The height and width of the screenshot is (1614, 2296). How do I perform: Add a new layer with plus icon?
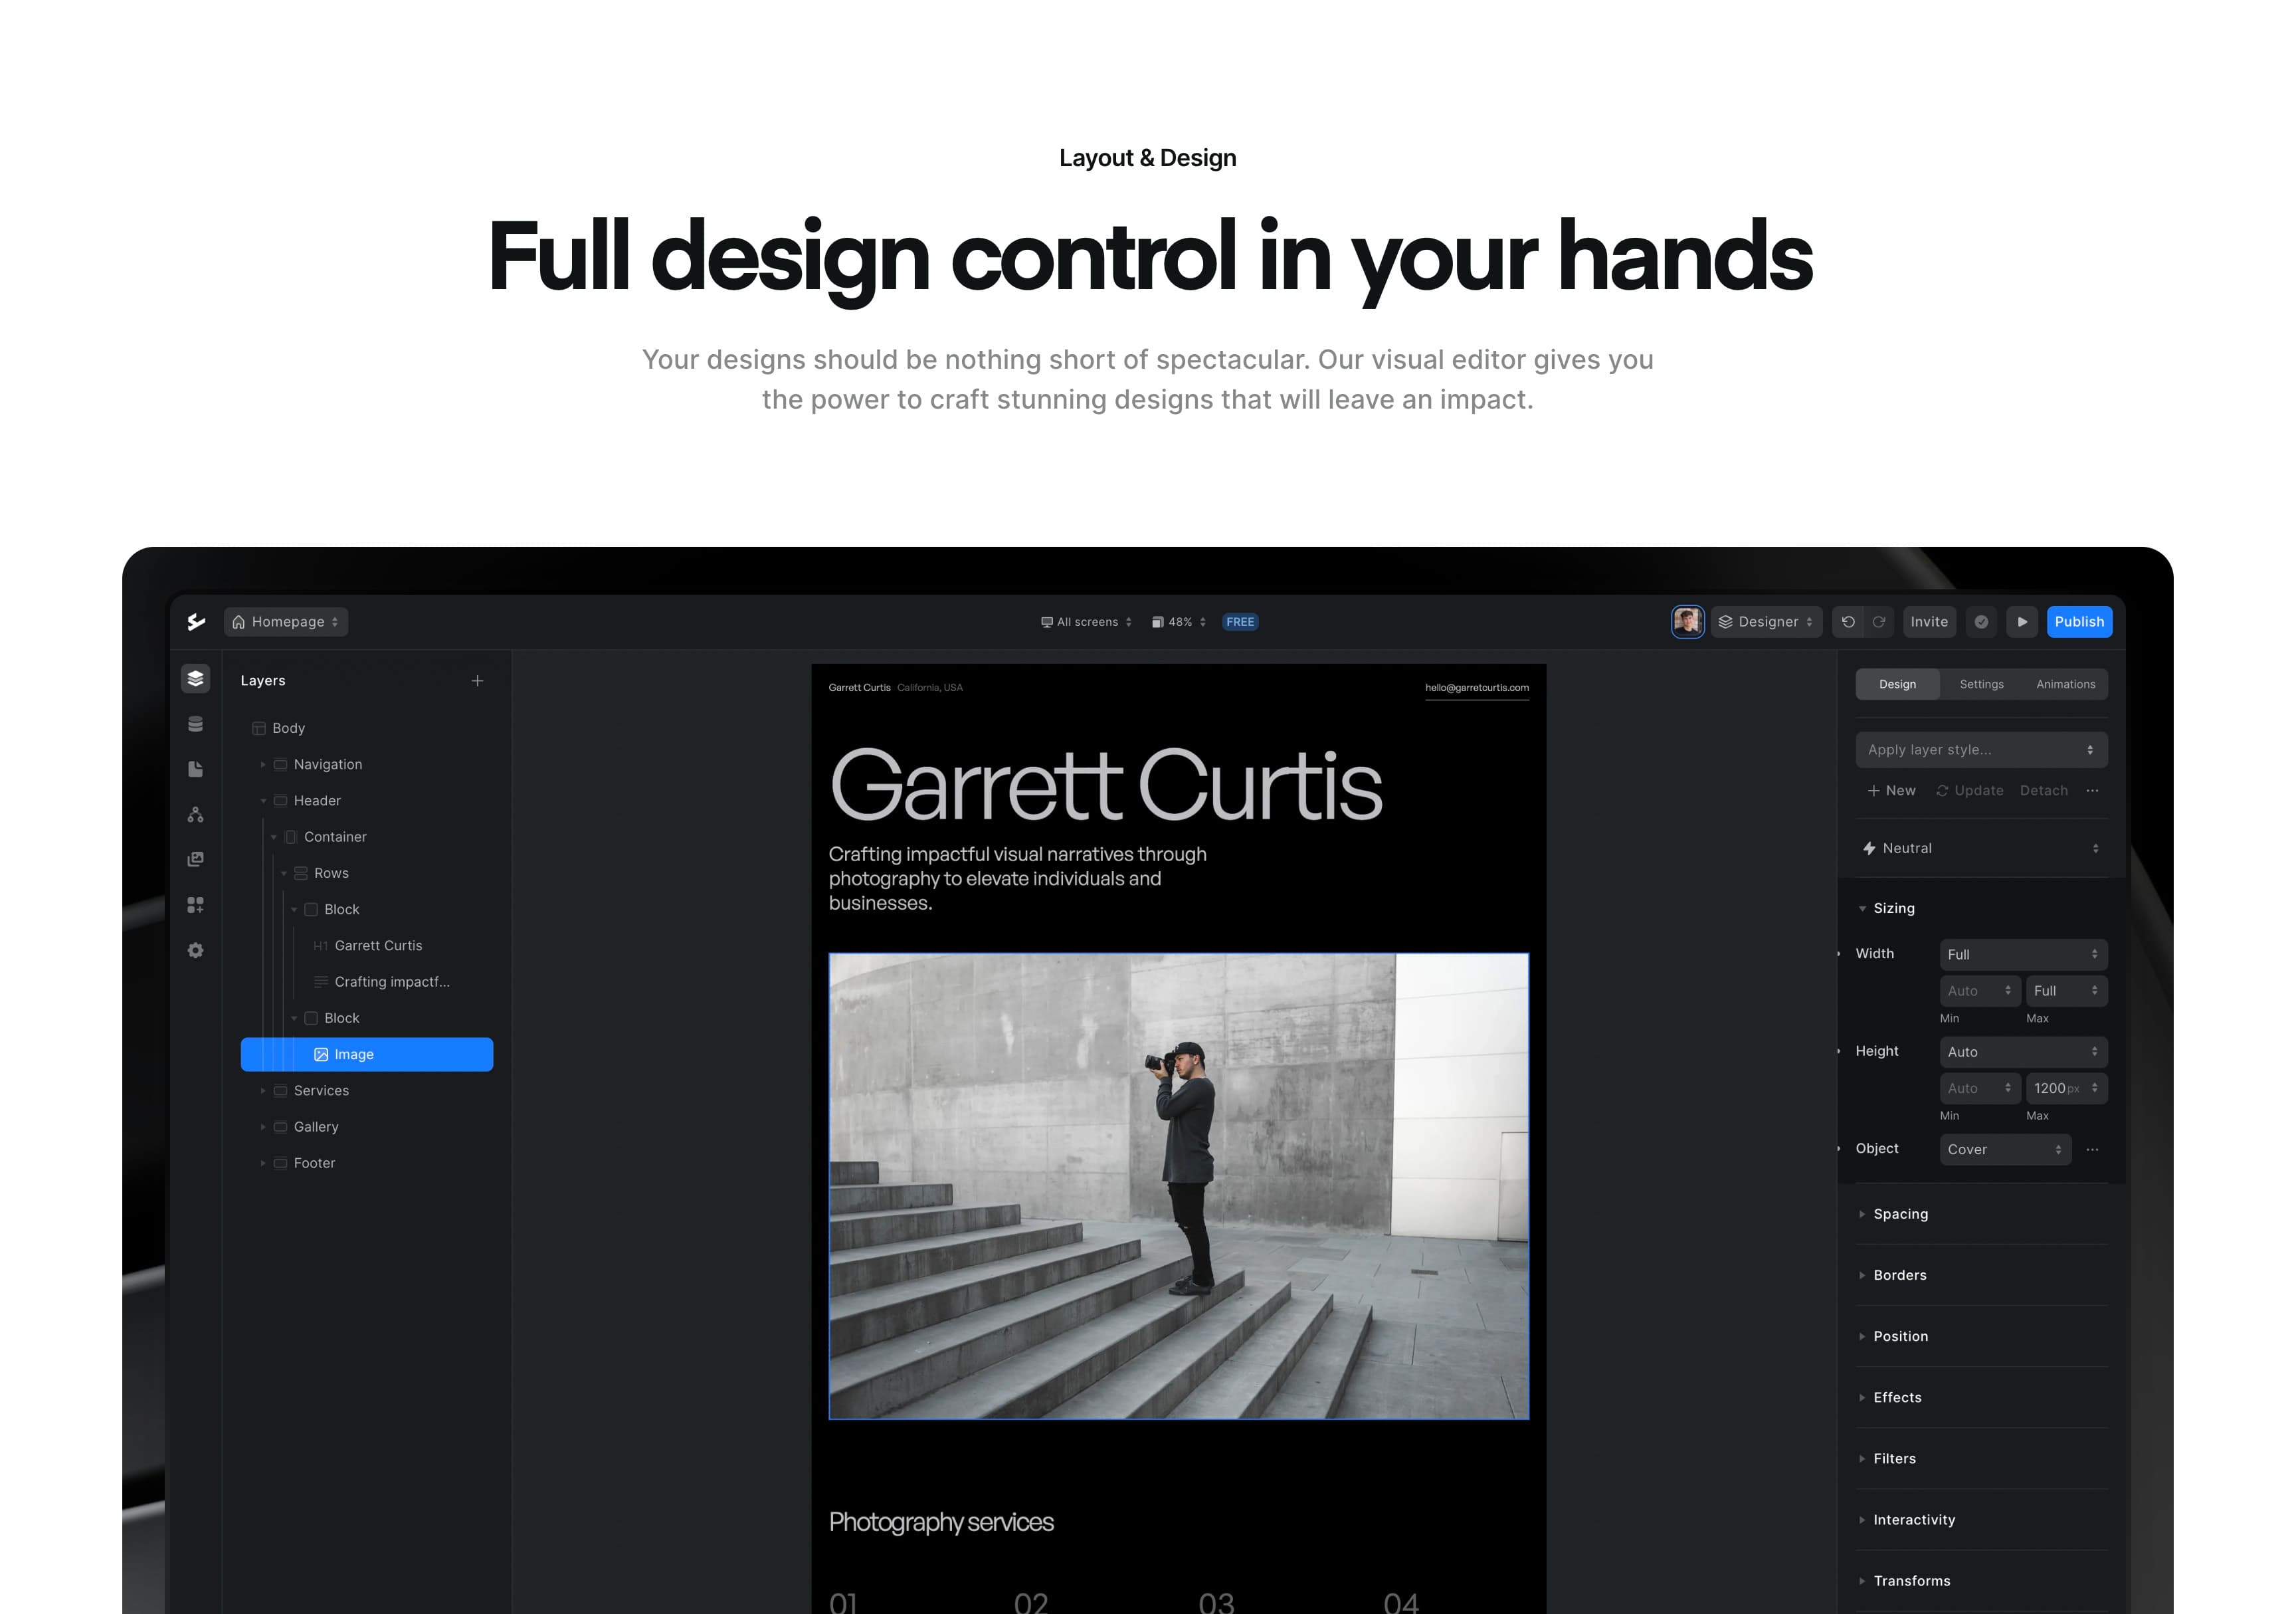click(478, 681)
